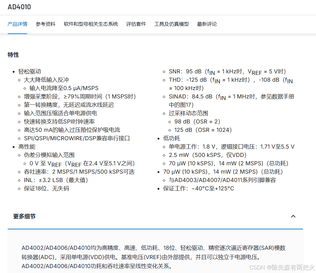The height and width of the screenshot is (273, 316).
Task: Click 第一转换精度，无延迟或流水线延迟 line
Action: [x=69, y=105]
